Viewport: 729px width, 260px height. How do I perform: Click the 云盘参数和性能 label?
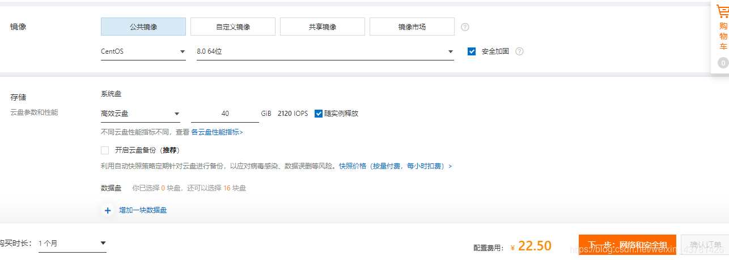coord(34,112)
